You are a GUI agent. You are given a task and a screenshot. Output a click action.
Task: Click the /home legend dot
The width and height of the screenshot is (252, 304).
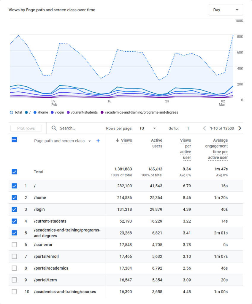35,113
